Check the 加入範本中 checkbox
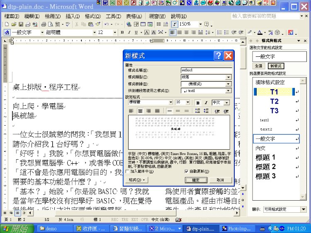This screenshot has width=311, height=233. pos(128,171)
